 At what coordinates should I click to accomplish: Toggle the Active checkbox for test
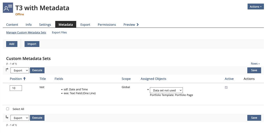point(226,88)
